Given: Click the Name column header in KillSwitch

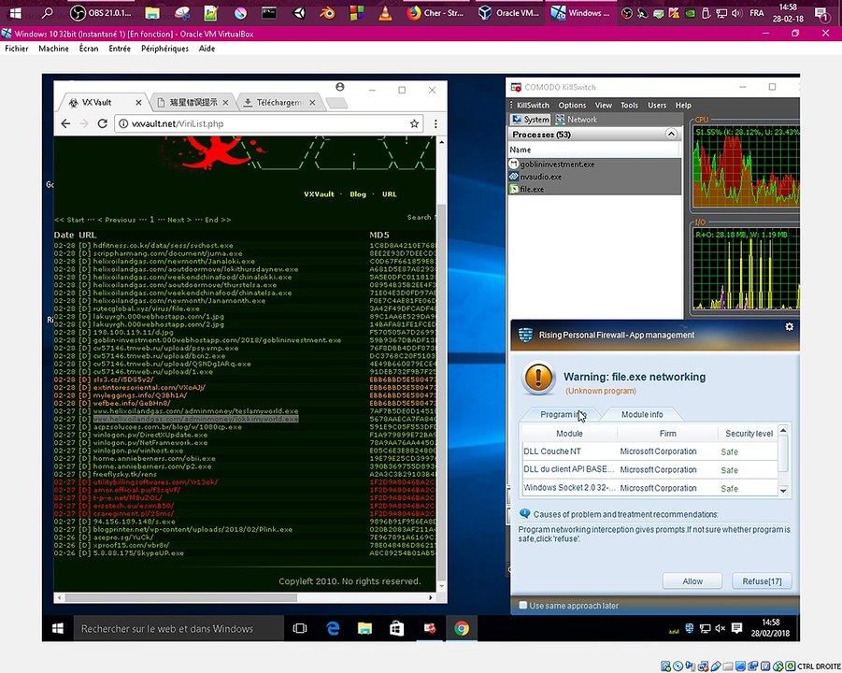Looking at the screenshot, I should point(594,150).
